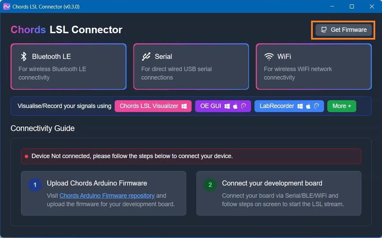The image size is (382, 238).
Task: Click the GitHub icon in Get Firmware
Action: tap(324, 30)
